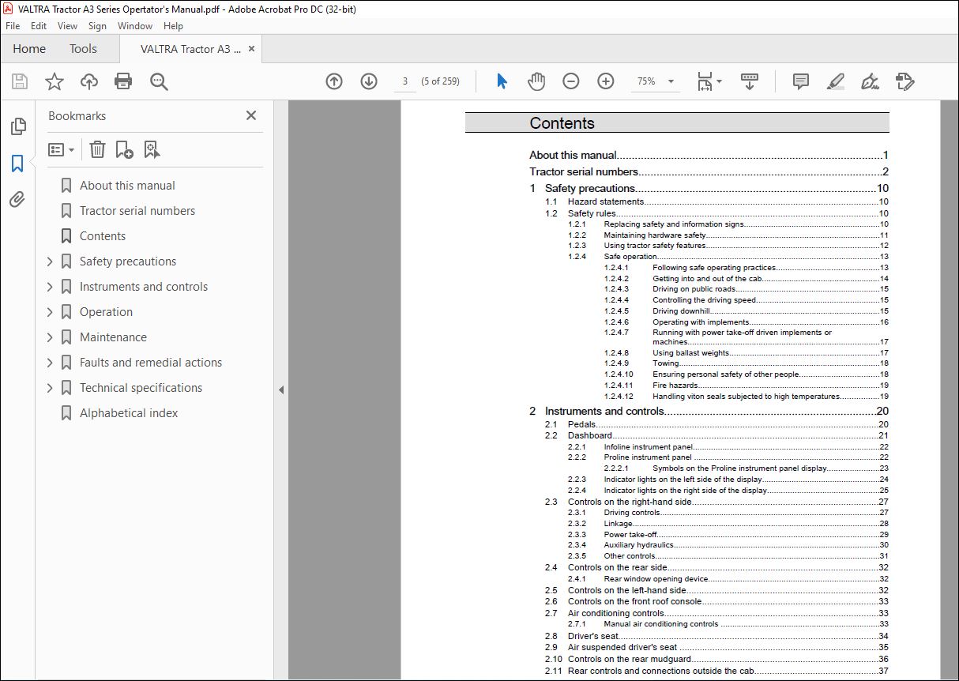Add a new bookmark
The image size is (959, 681).
[x=124, y=149]
